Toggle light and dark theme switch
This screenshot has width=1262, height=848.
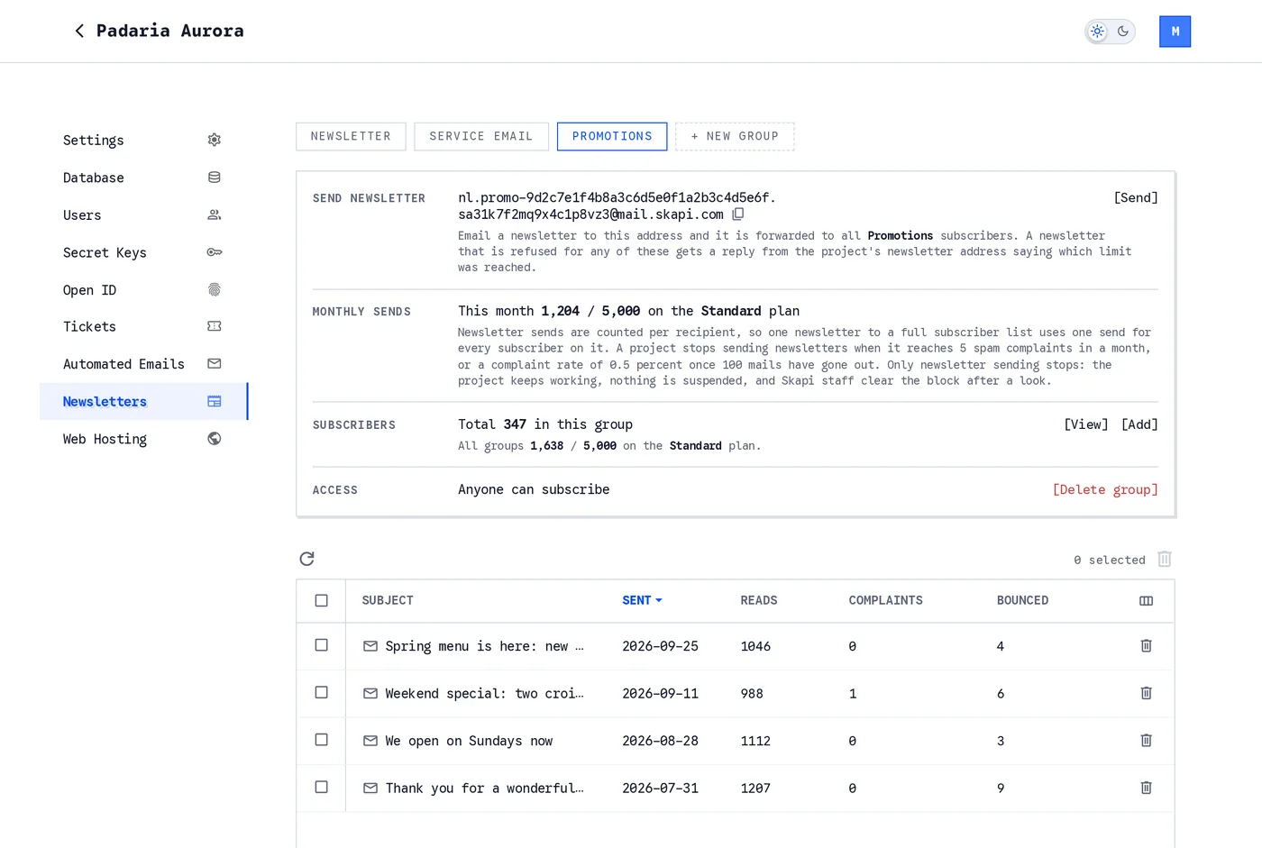click(x=1110, y=32)
